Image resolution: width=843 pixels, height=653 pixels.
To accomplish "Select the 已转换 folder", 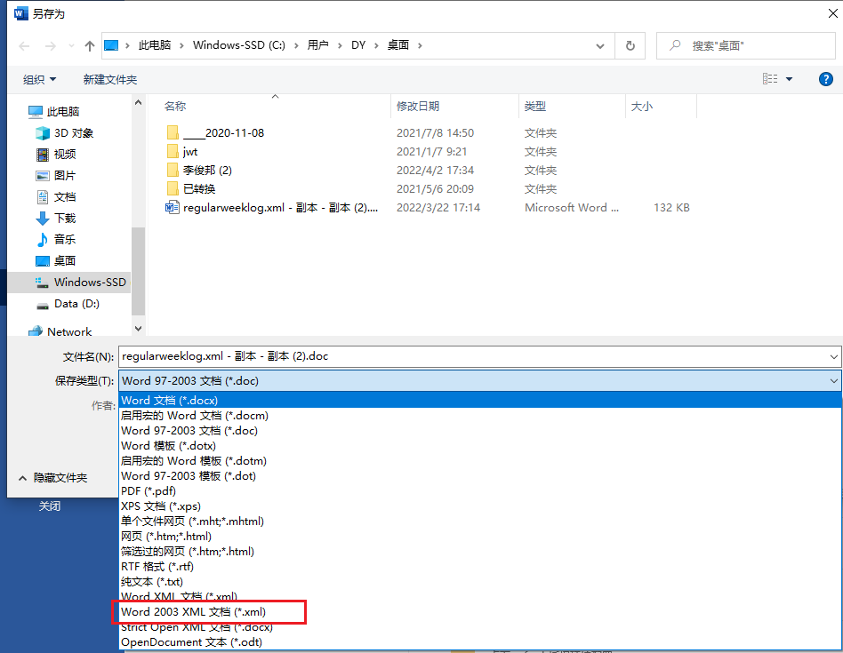I will (191, 189).
